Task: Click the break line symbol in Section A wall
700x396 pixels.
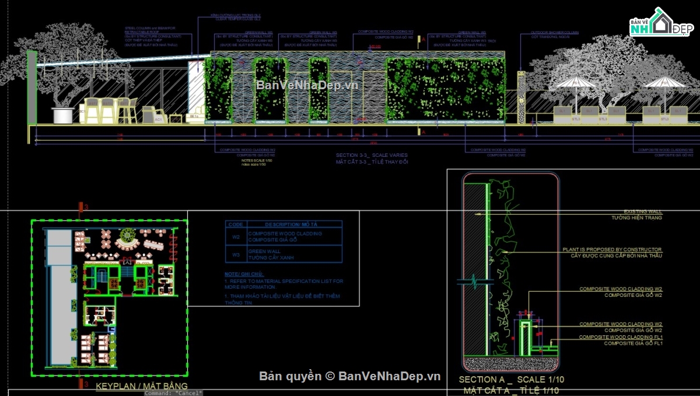Action: coord(474,281)
